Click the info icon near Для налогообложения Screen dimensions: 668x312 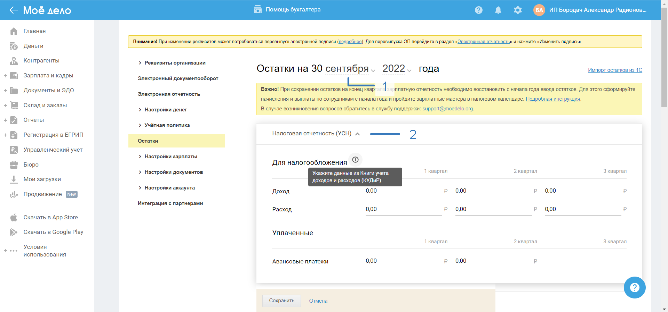pyautogui.click(x=355, y=160)
